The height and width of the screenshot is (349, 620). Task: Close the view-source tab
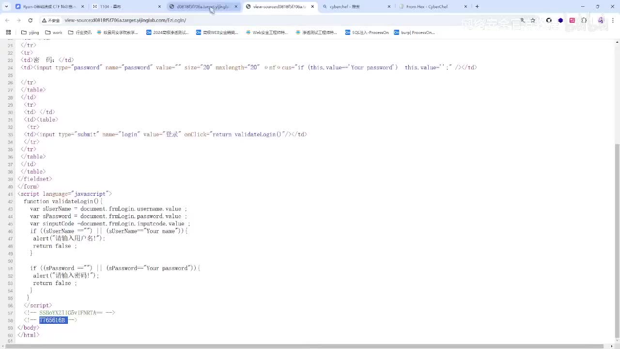pyautogui.click(x=312, y=7)
